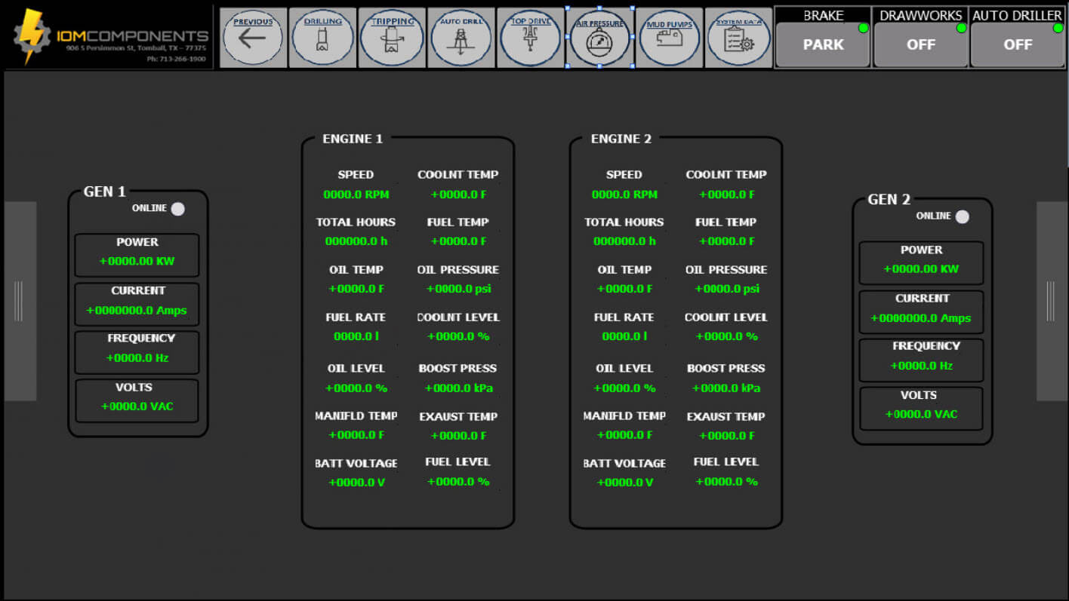Click the GEN 1 Online indicator light
The image size is (1069, 601).
pos(177,209)
